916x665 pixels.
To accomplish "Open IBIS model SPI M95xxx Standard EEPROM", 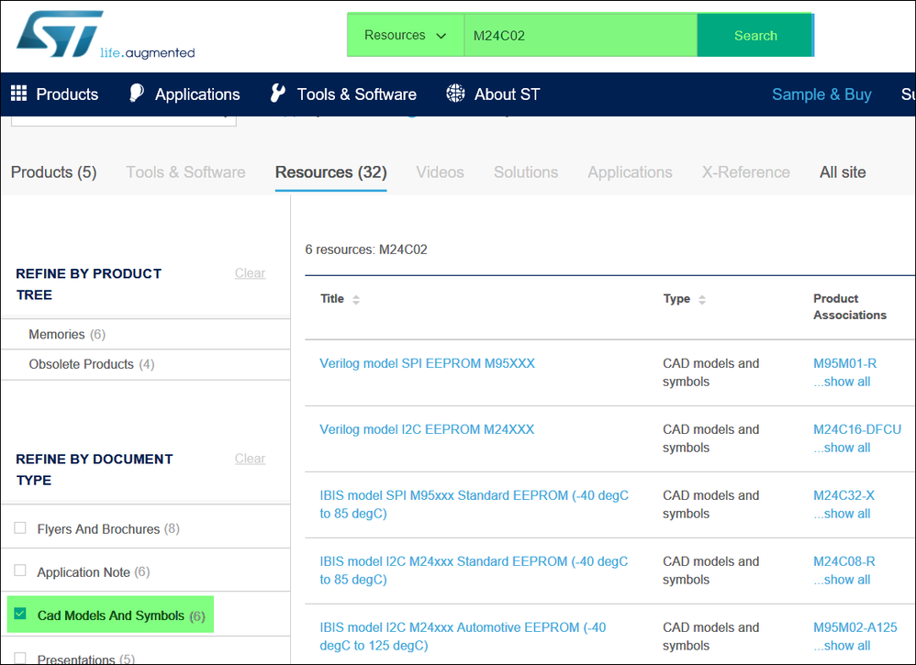I will coord(474,504).
